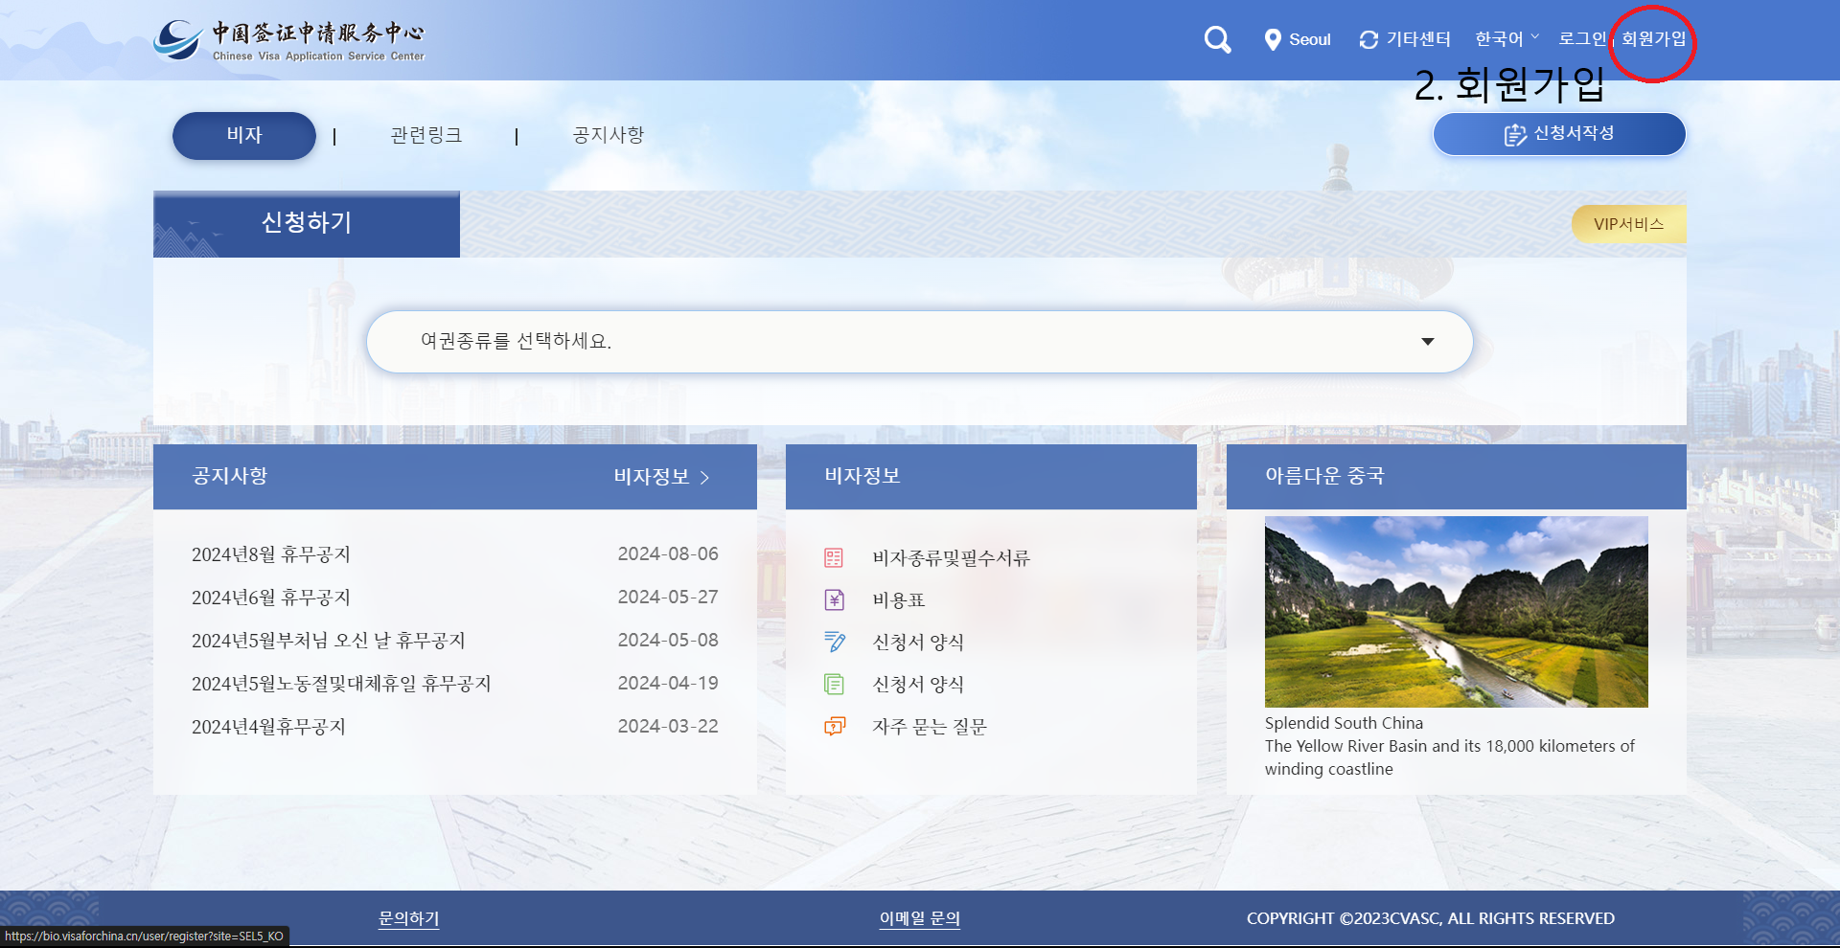This screenshot has width=1840, height=948.
Task: Click the 신청서작성 icon button
Action: click(x=1514, y=135)
